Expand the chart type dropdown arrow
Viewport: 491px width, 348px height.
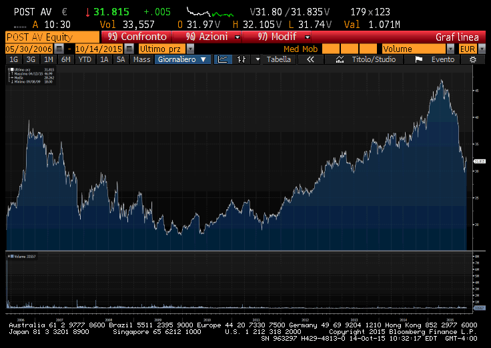tap(258, 59)
